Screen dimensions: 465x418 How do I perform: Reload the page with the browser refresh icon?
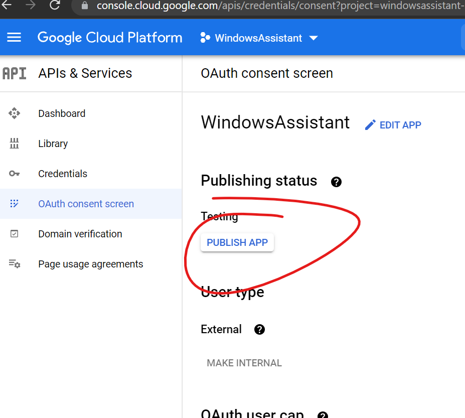(x=55, y=5)
